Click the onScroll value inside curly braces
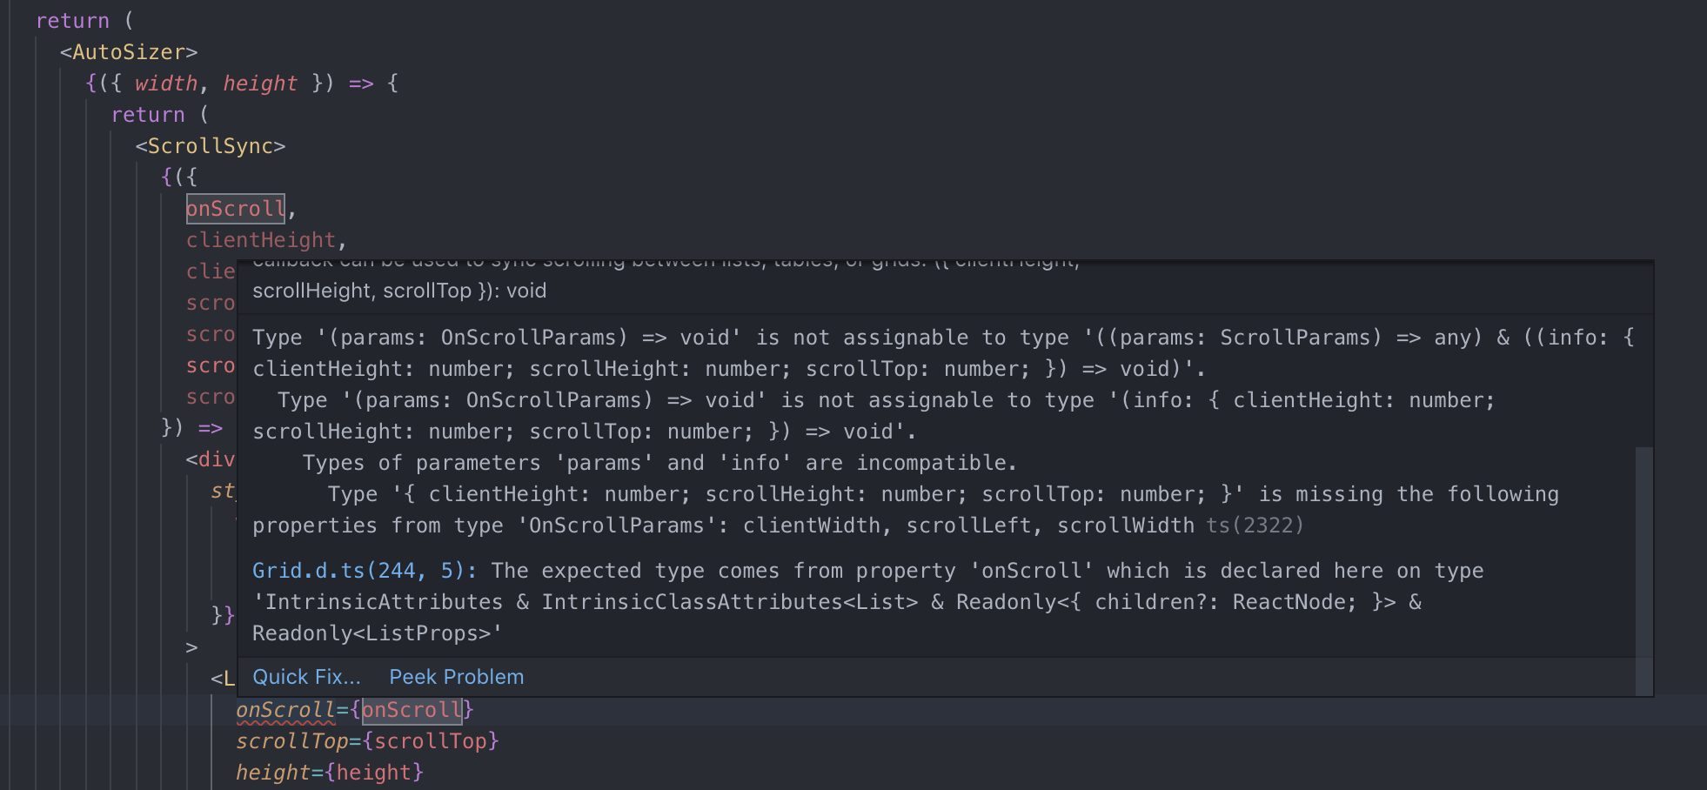Viewport: 1707px width, 790px height. pyautogui.click(x=412, y=710)
